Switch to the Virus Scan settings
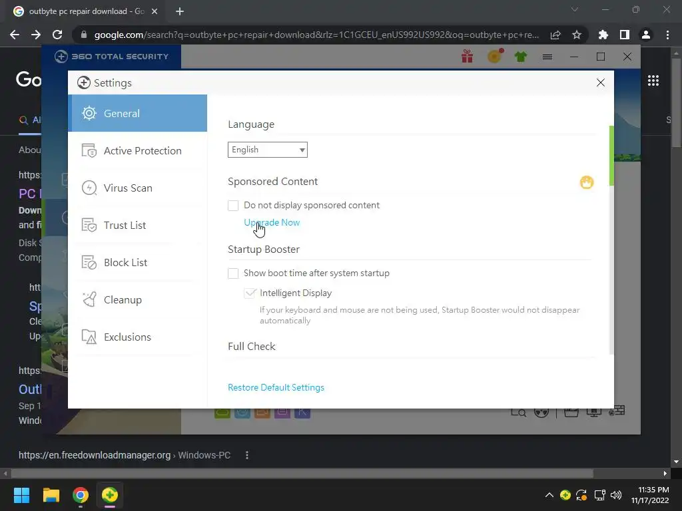The width and height of the screenshot is (682, 511). (x=137, y=188)
